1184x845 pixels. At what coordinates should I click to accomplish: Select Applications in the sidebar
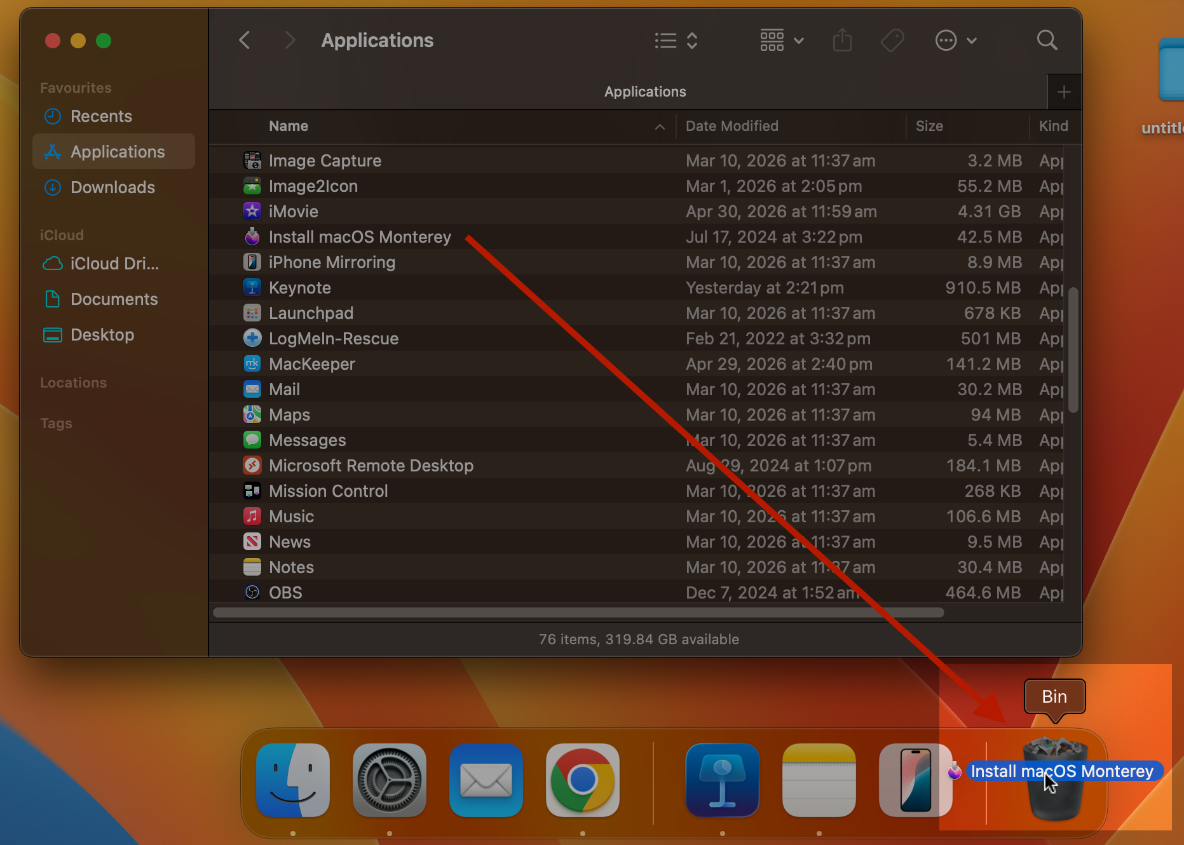click(x=114, y=152)
